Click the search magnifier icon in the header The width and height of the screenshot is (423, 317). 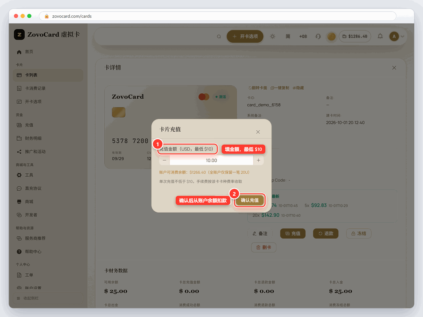219,37
